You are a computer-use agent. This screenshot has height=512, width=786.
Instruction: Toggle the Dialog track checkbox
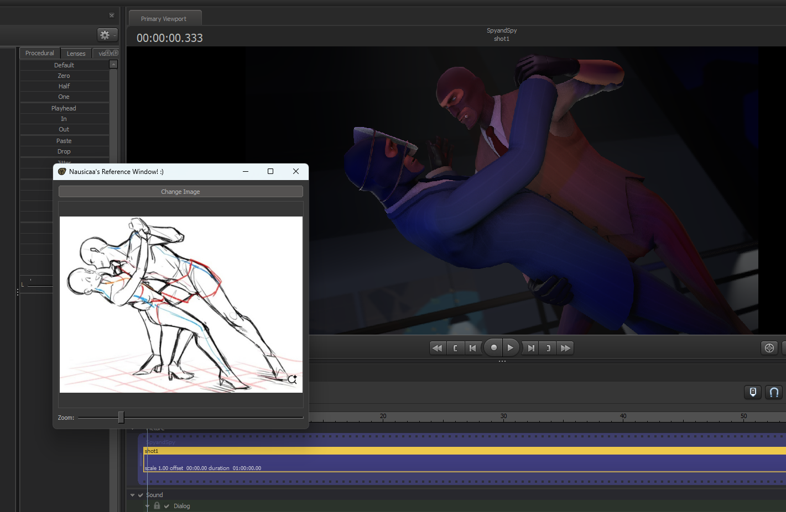click(x=166, y=506)
